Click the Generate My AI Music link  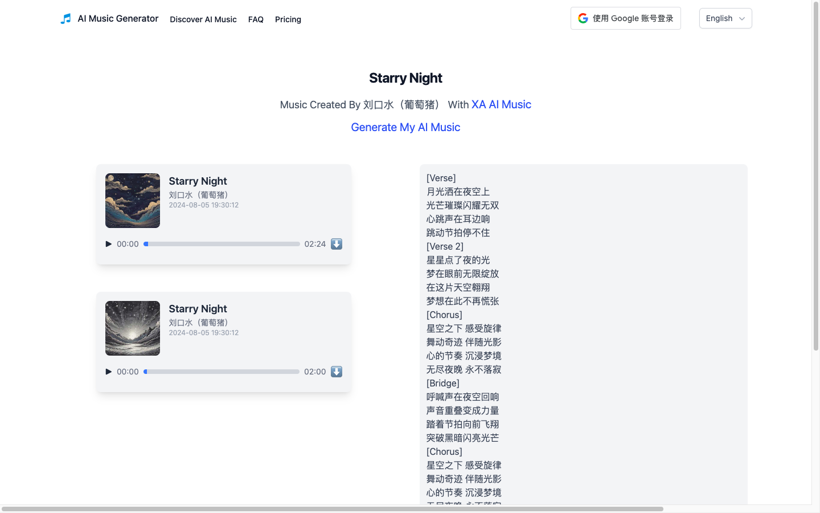tap(405, 128)
